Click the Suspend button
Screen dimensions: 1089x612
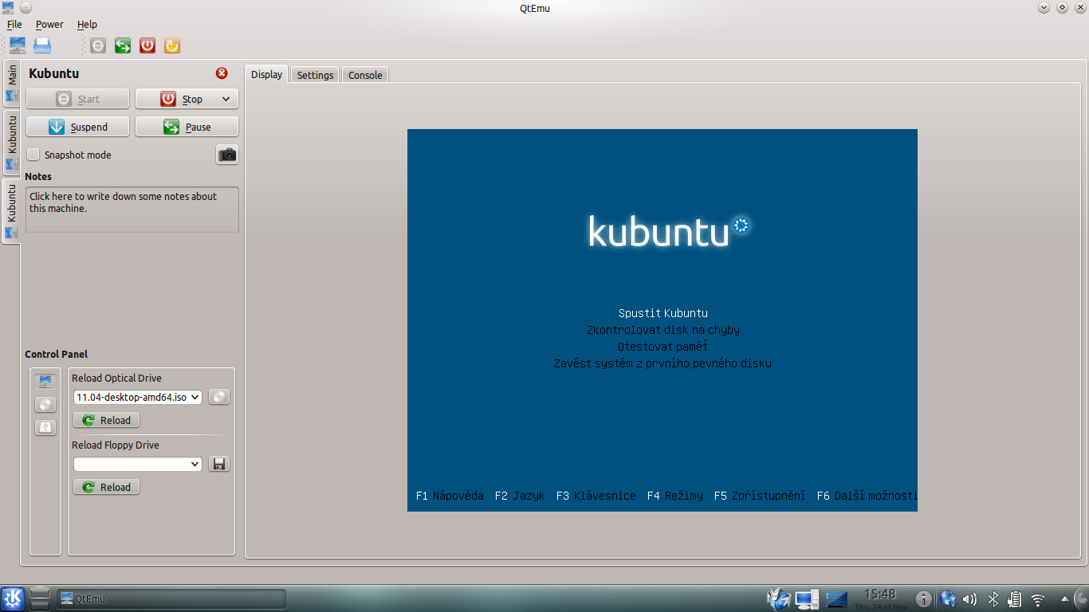(77, 127)
